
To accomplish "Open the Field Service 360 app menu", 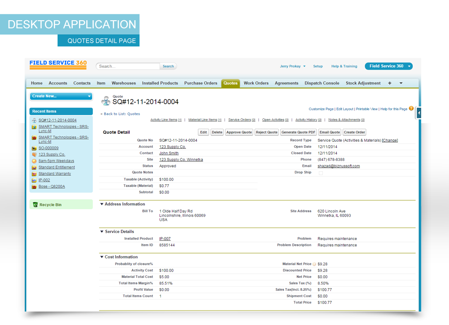I will pyautogui.click(x=388, y=66).
